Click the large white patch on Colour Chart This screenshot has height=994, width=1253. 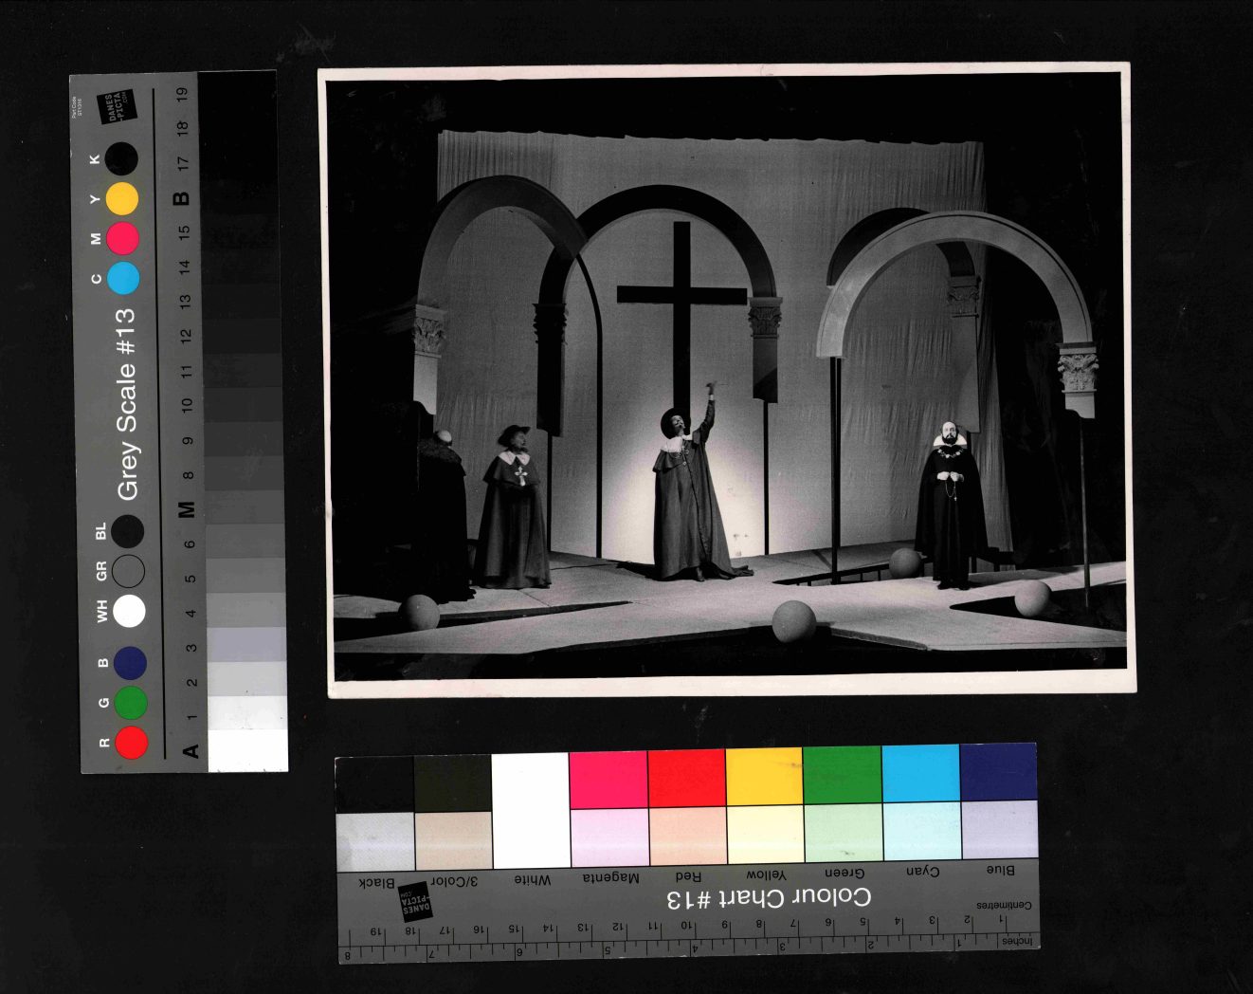[x=530, y=809]
